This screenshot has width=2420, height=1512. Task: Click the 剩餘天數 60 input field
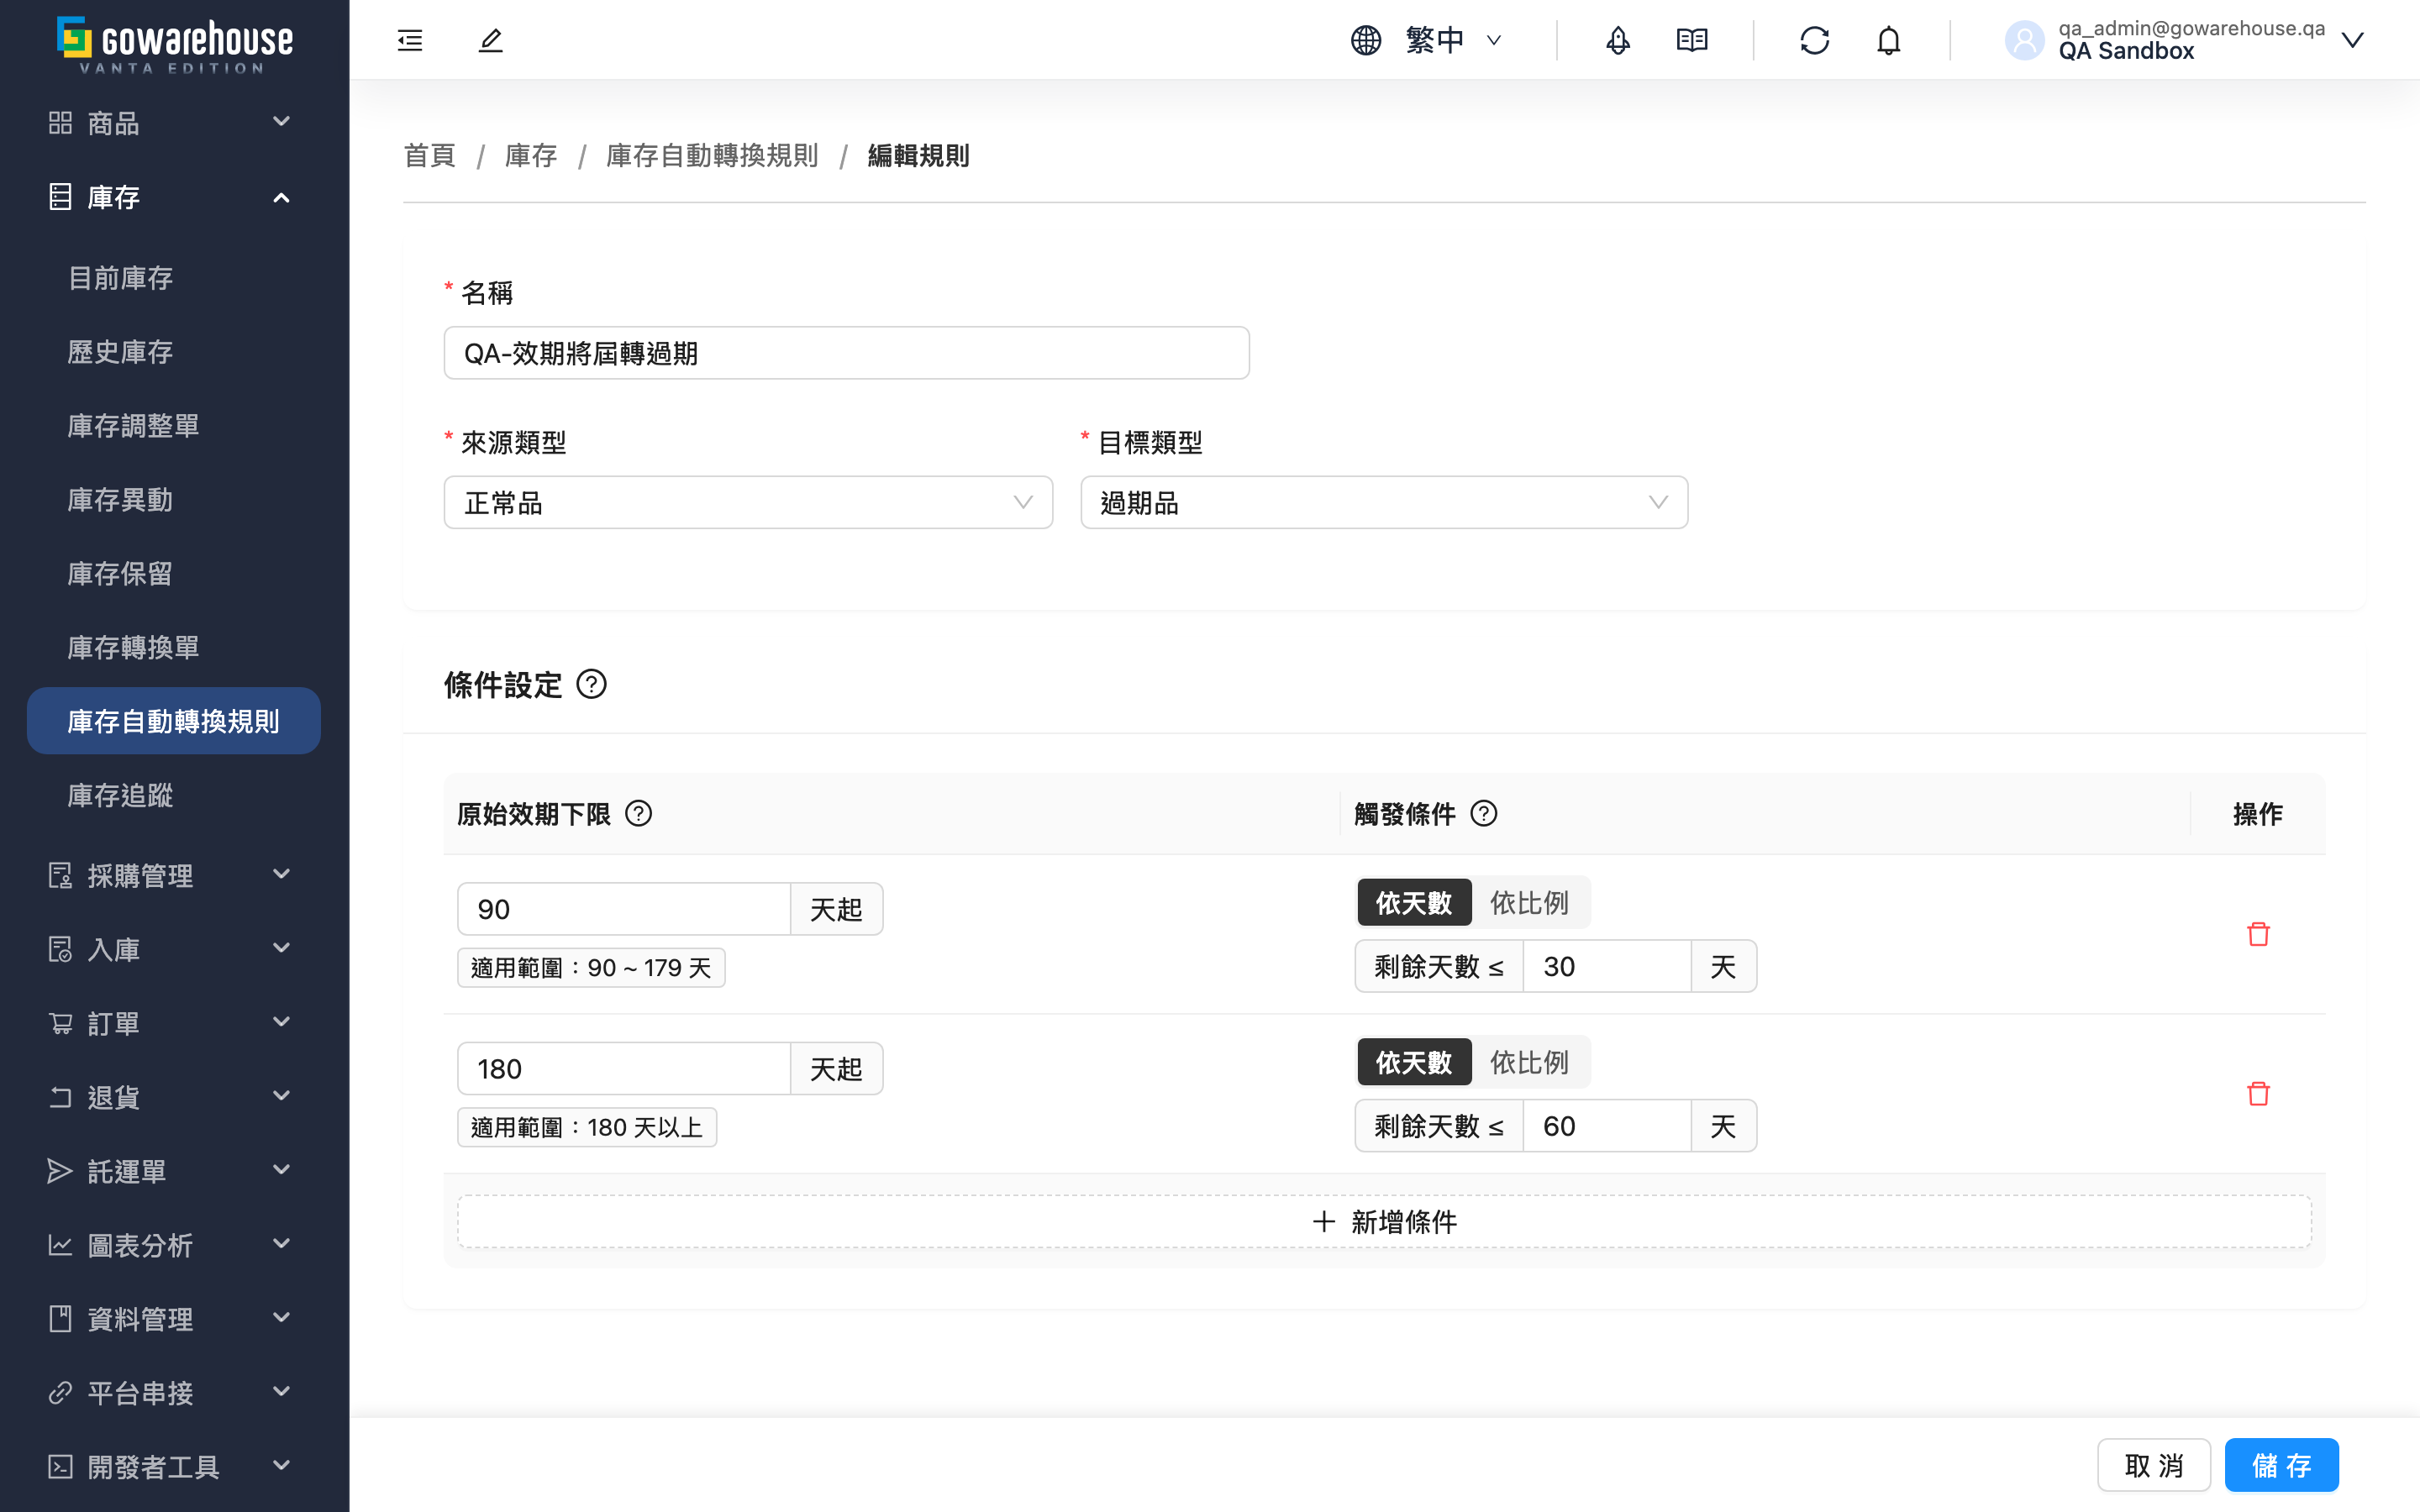click(1607, 1126)
